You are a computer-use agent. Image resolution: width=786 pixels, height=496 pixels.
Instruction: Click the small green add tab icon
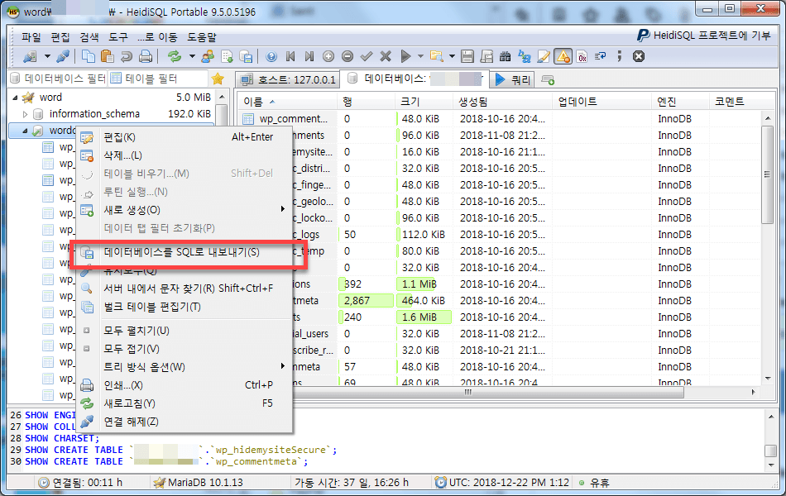(x=548, y=79)
